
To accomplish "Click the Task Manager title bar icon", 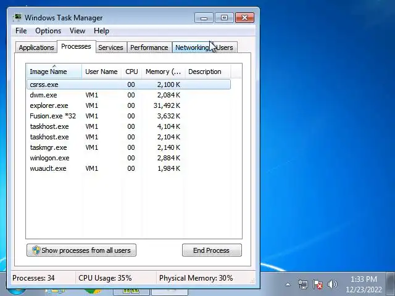I will pos(17,18).
